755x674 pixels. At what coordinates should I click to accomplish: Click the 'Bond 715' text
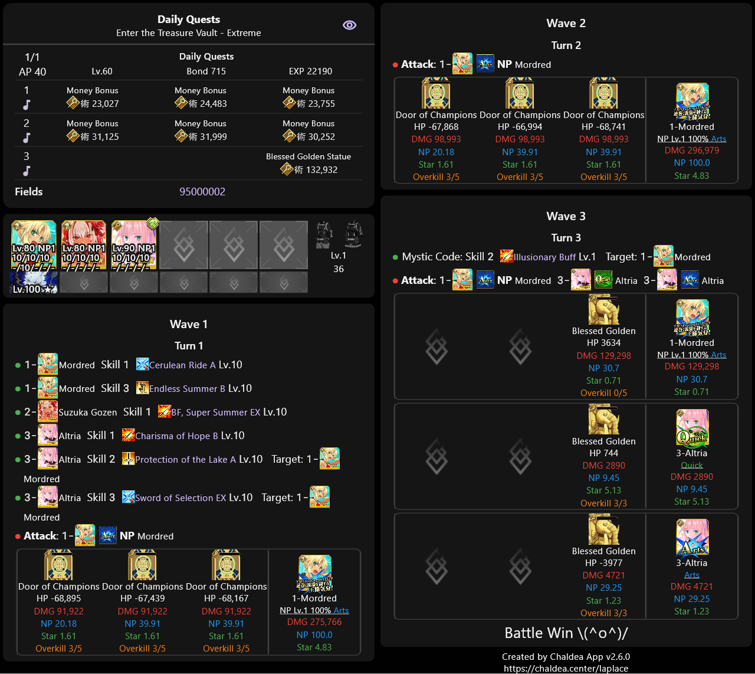[x=206, y=71]
